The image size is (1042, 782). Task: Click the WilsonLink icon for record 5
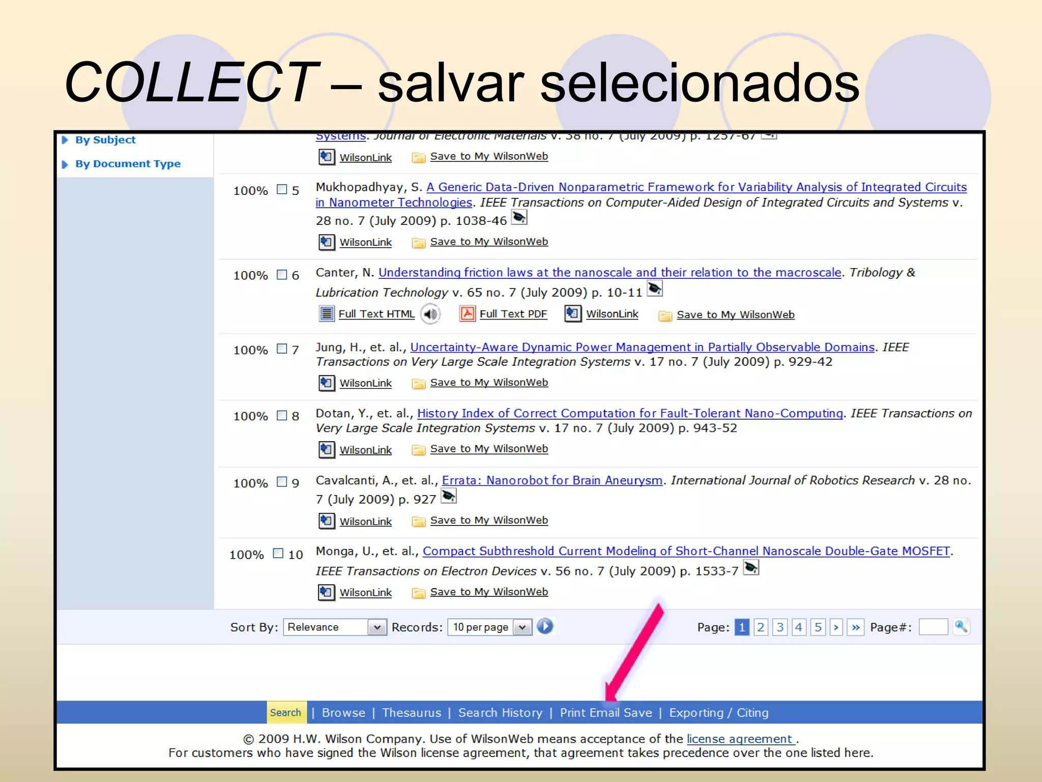point(327,242)
